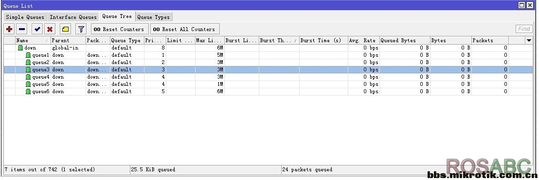539x180 pixels.
Task: Select queue1 row
Action: point(268,55)
